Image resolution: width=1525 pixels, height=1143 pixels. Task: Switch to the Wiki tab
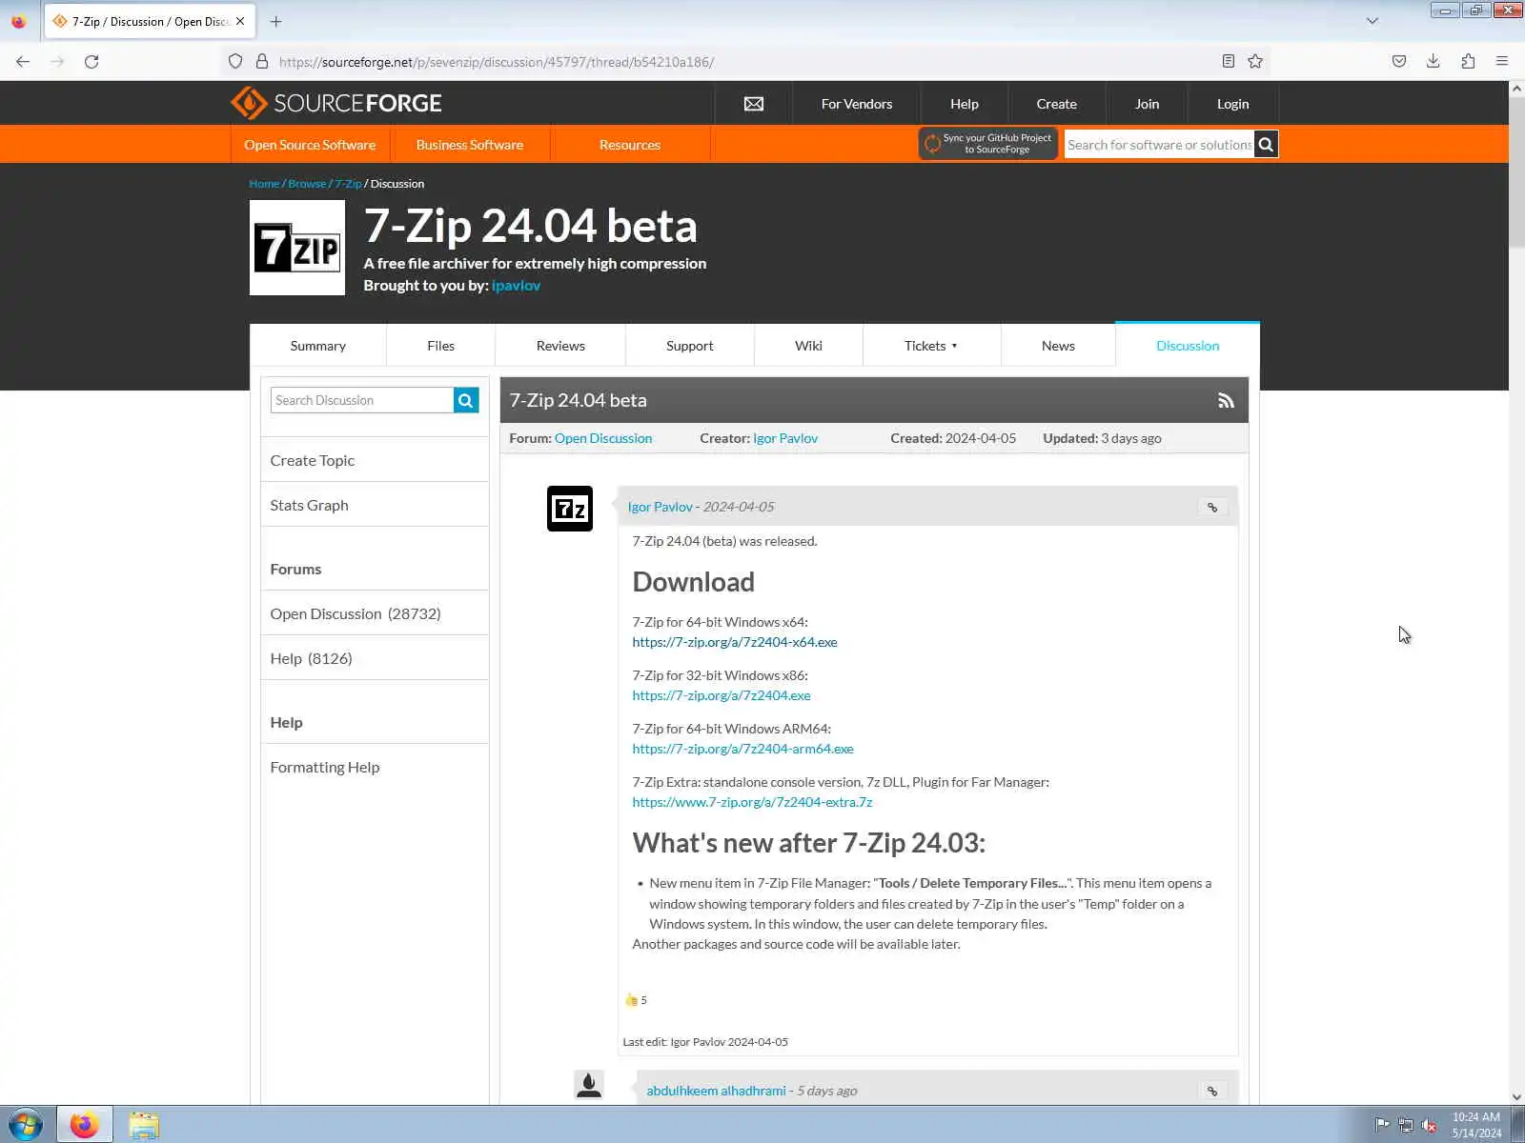pos(808,346)
